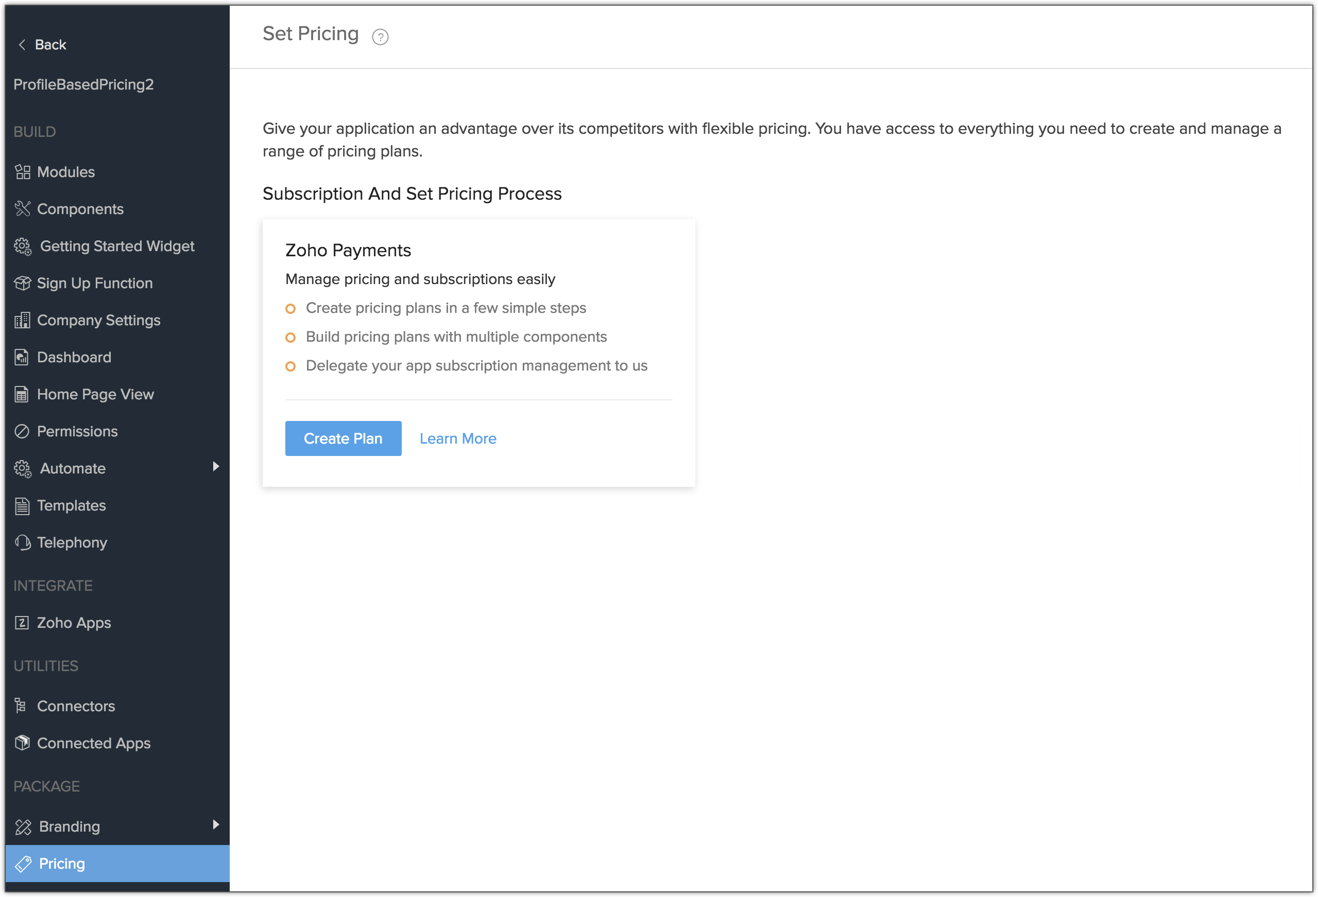Screen dimensions: 1318x897
Task: Click 'Manage pricing and subscriptions easily' text
Action: (420, 279)
